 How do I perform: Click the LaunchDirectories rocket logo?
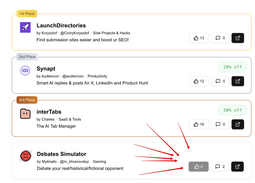(25, 27)
